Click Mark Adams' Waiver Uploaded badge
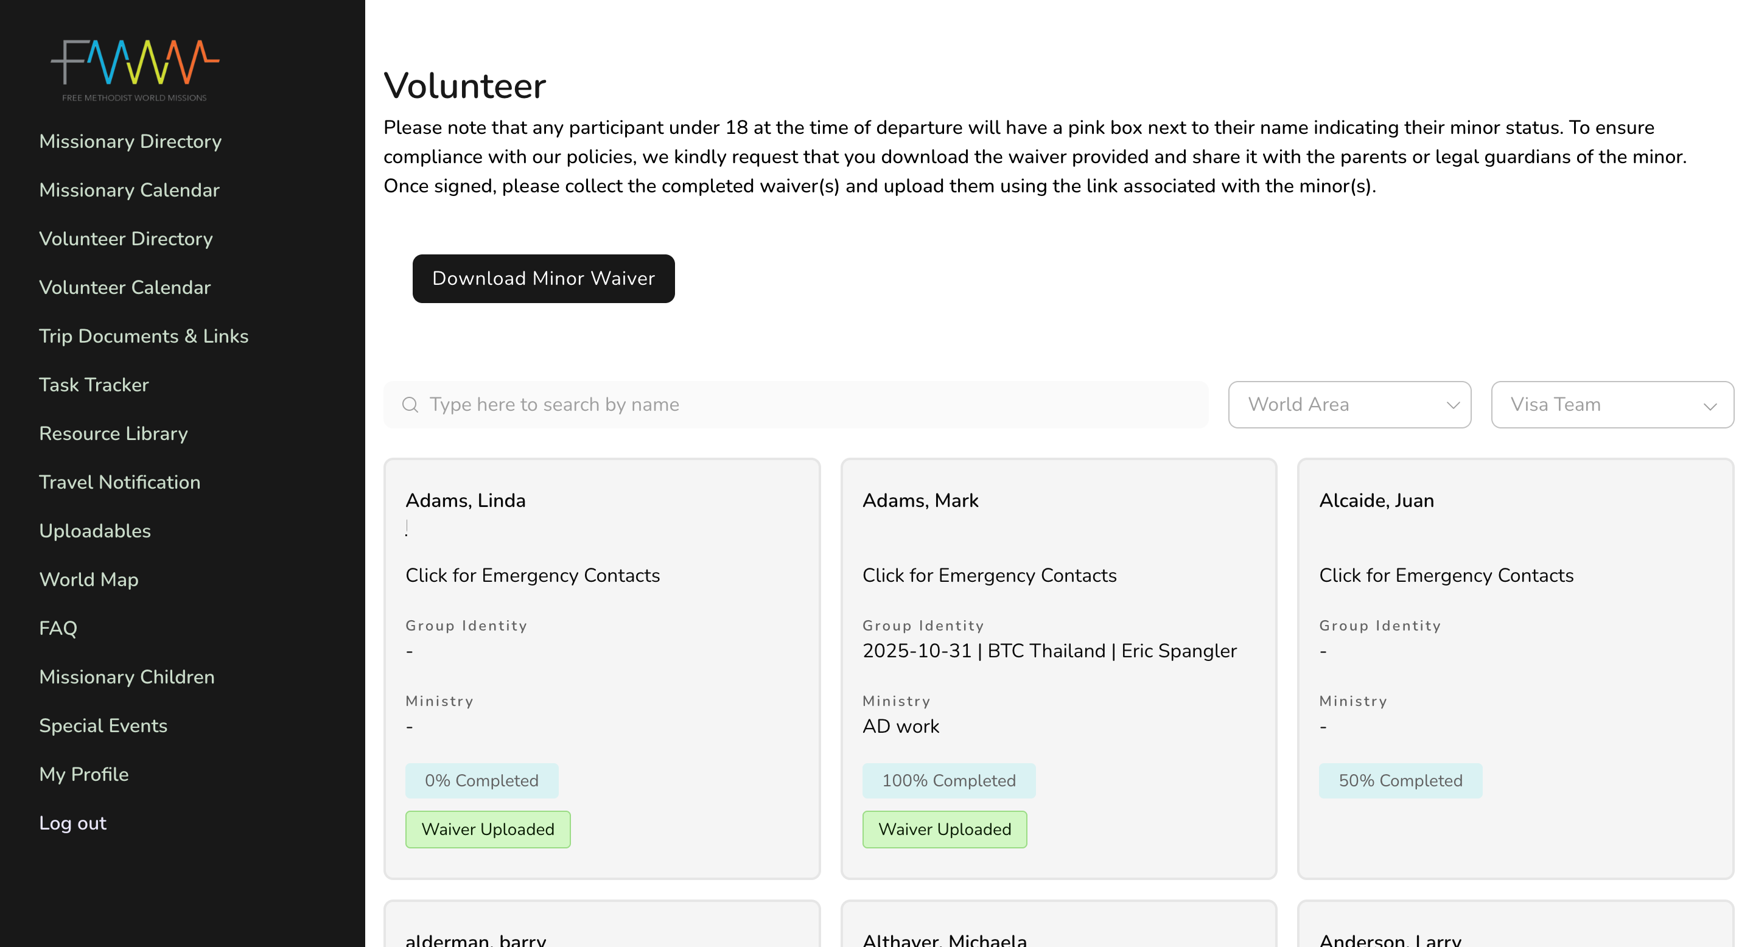The height and width of the screenshot is (947, 1753). point(944,830)
